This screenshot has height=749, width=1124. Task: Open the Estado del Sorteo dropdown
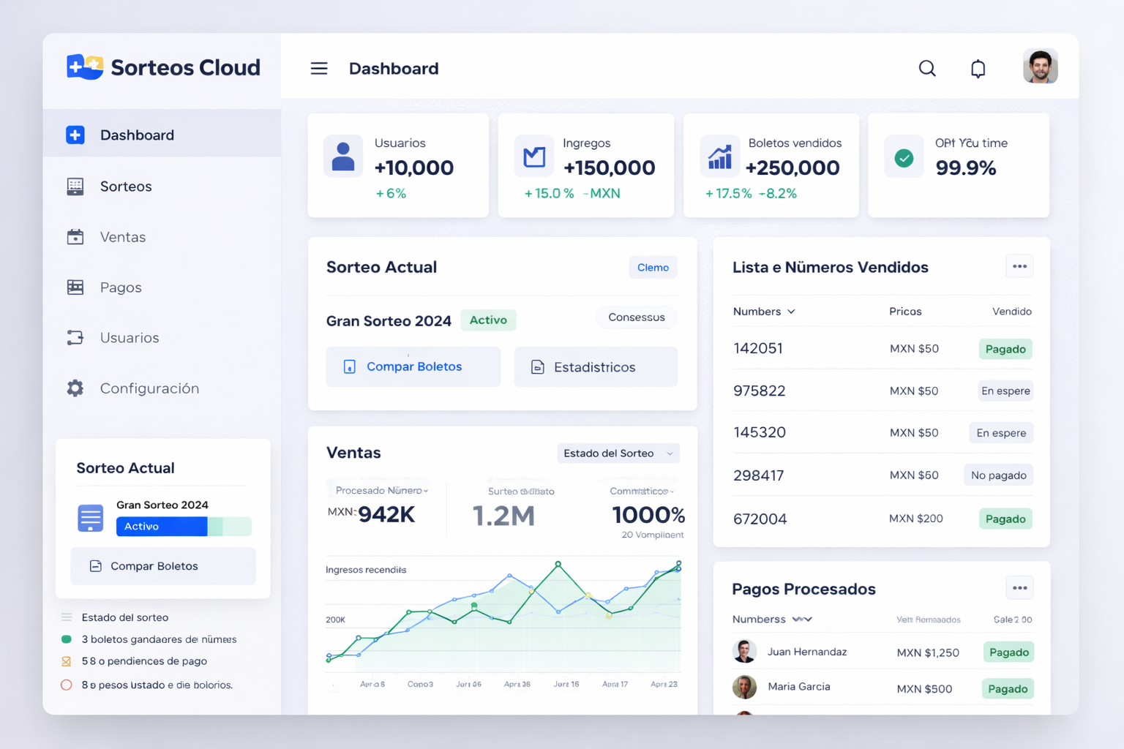pos(618,453)
